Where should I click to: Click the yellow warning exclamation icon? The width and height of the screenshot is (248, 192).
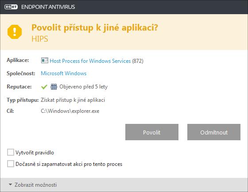15,32
